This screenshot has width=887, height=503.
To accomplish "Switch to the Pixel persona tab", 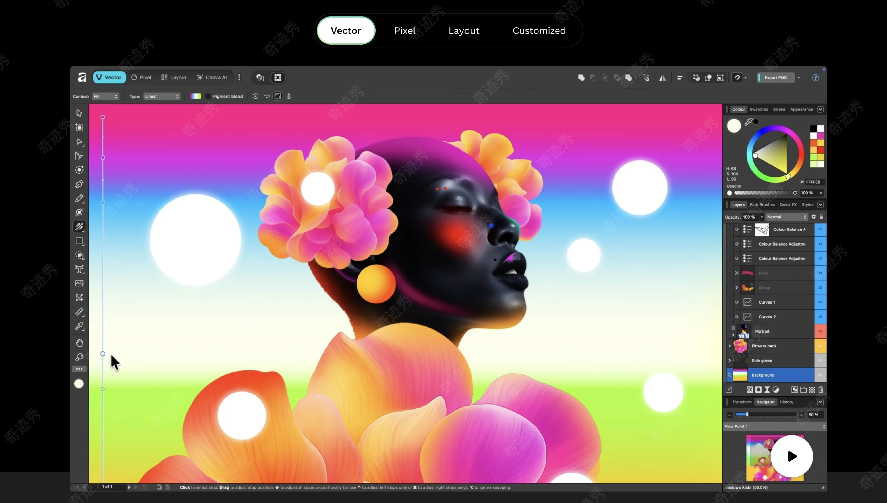I will pyautogui.click(x=142, y=77).
